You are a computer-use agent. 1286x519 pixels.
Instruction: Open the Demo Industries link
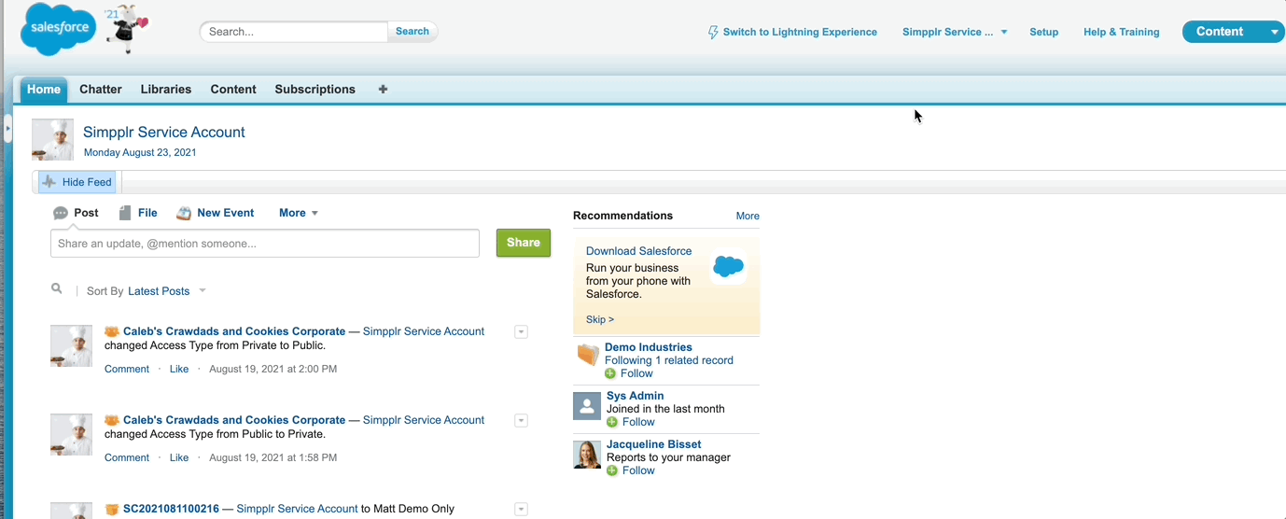tap(649, 347)
